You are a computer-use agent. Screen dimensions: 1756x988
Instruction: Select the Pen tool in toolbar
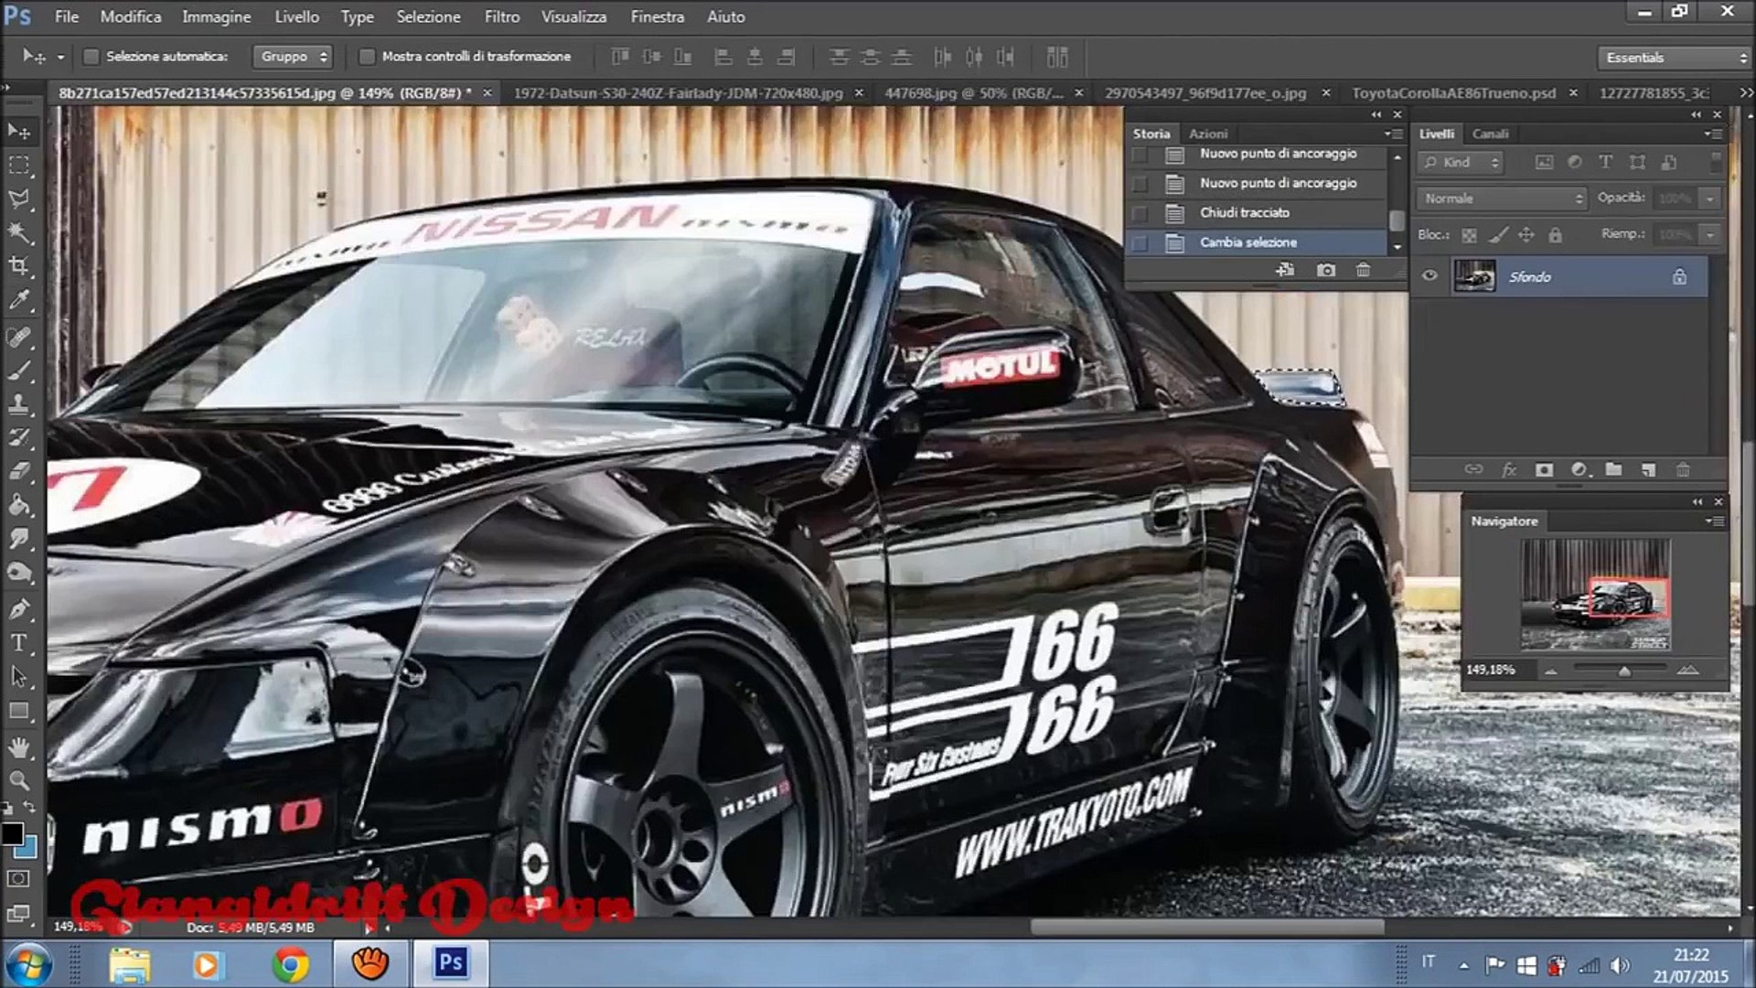pos(18,609)
